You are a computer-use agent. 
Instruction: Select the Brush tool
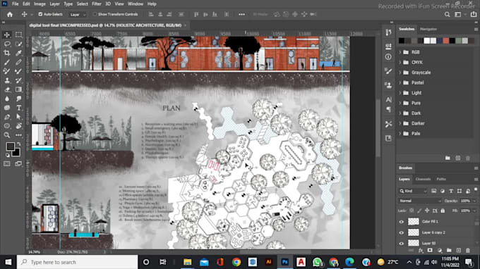(7, 62)
